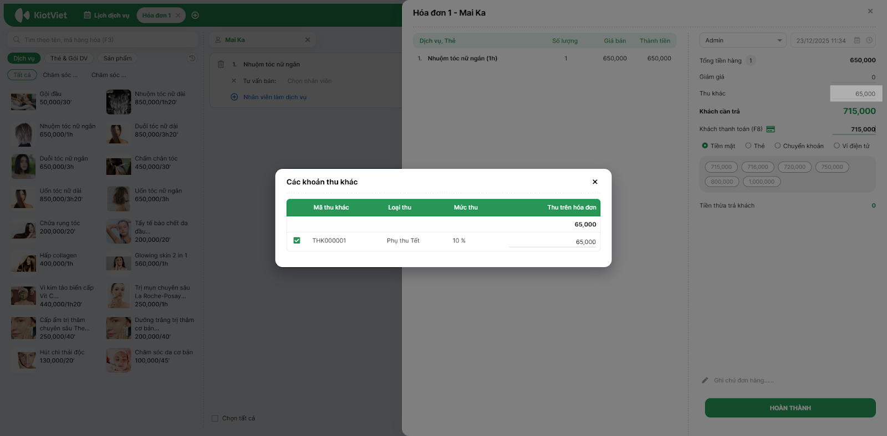Open the Chọn nhân viên selector
This screenshot has height=436, width=887.
[x=309, y=81]
